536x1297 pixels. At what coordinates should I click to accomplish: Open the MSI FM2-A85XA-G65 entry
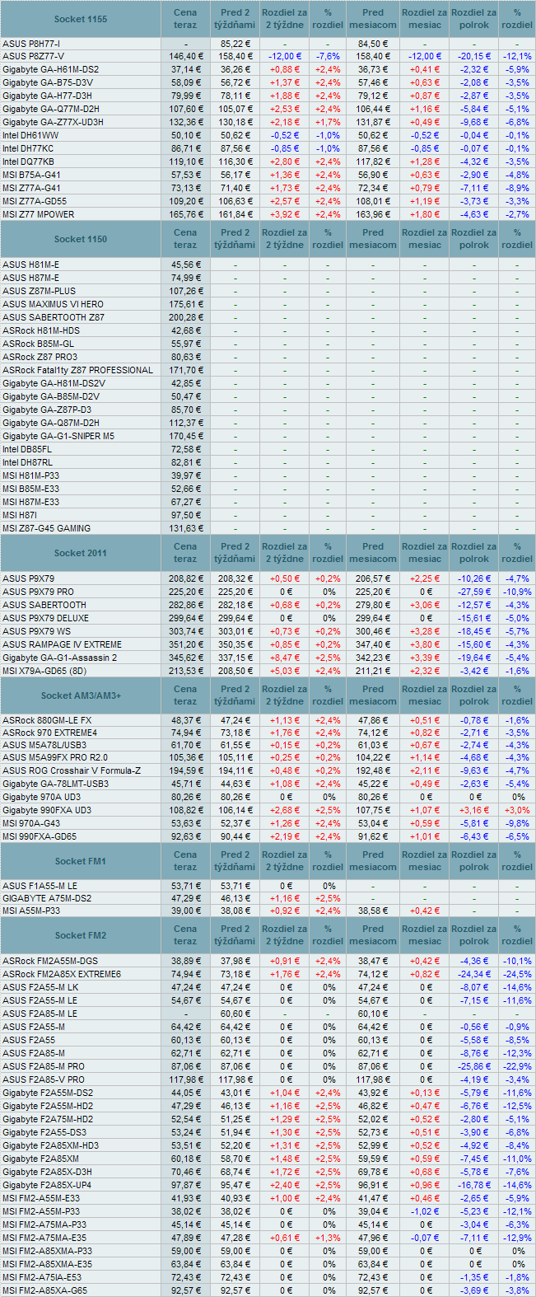(44, 1290)
